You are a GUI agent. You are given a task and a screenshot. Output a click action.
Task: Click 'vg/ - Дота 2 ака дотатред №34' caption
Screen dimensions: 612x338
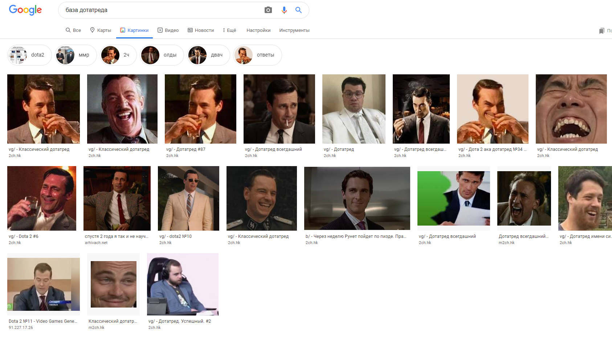492,149
